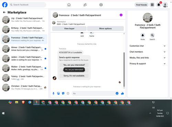
Task: Open Brittany's conversation
Action: click(x=24, y=29)
